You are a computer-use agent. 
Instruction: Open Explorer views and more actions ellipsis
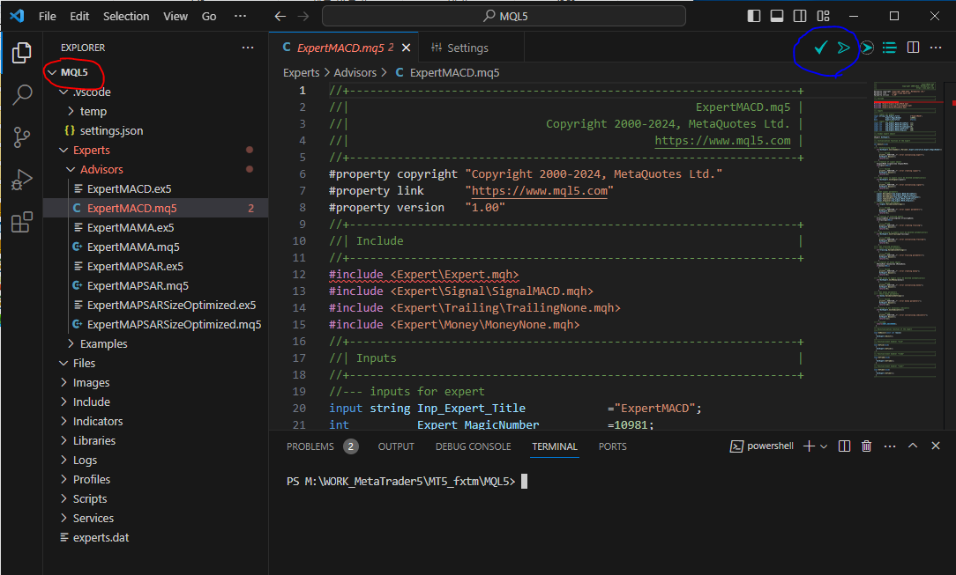tap(248, 48)
